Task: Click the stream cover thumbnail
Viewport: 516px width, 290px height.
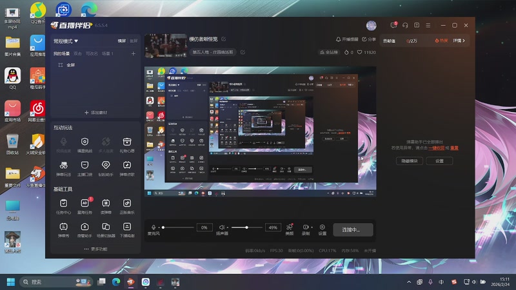Action: [x=166, y=45]
